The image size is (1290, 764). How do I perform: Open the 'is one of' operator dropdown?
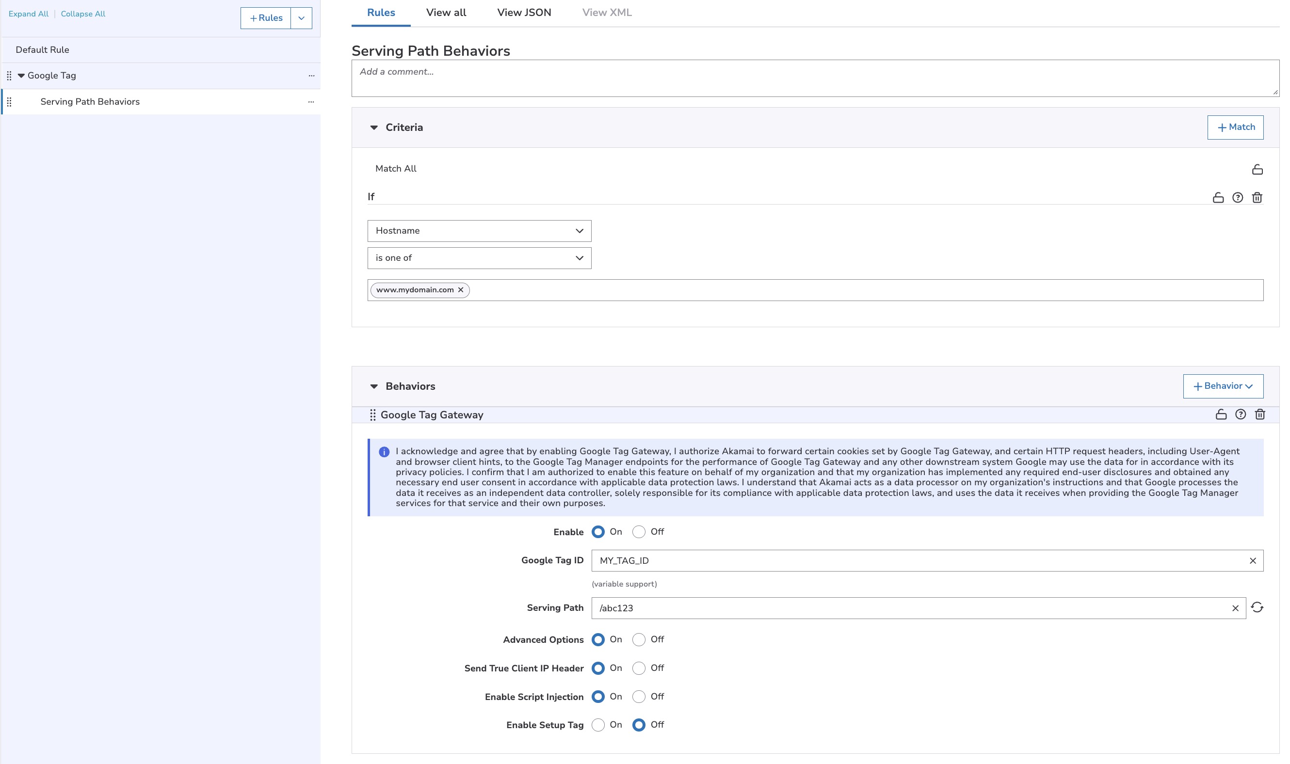[479, 258]
